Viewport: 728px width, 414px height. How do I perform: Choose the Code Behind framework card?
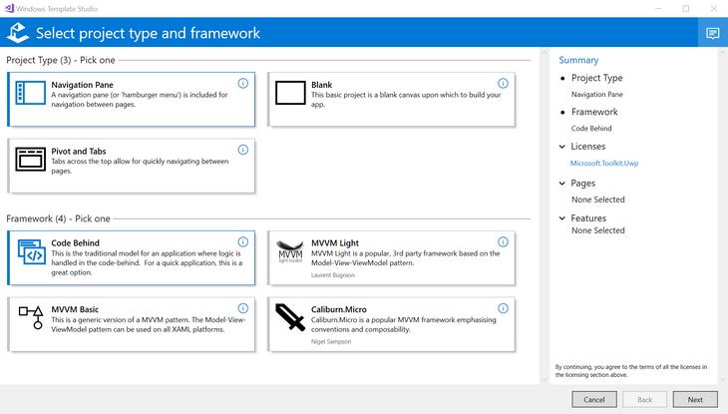point(132,257)
